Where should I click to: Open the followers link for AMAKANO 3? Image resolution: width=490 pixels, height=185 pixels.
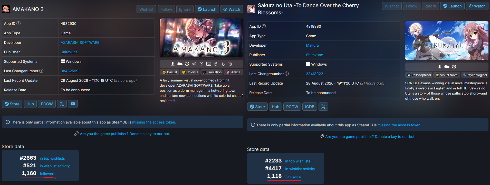(47, 174)
